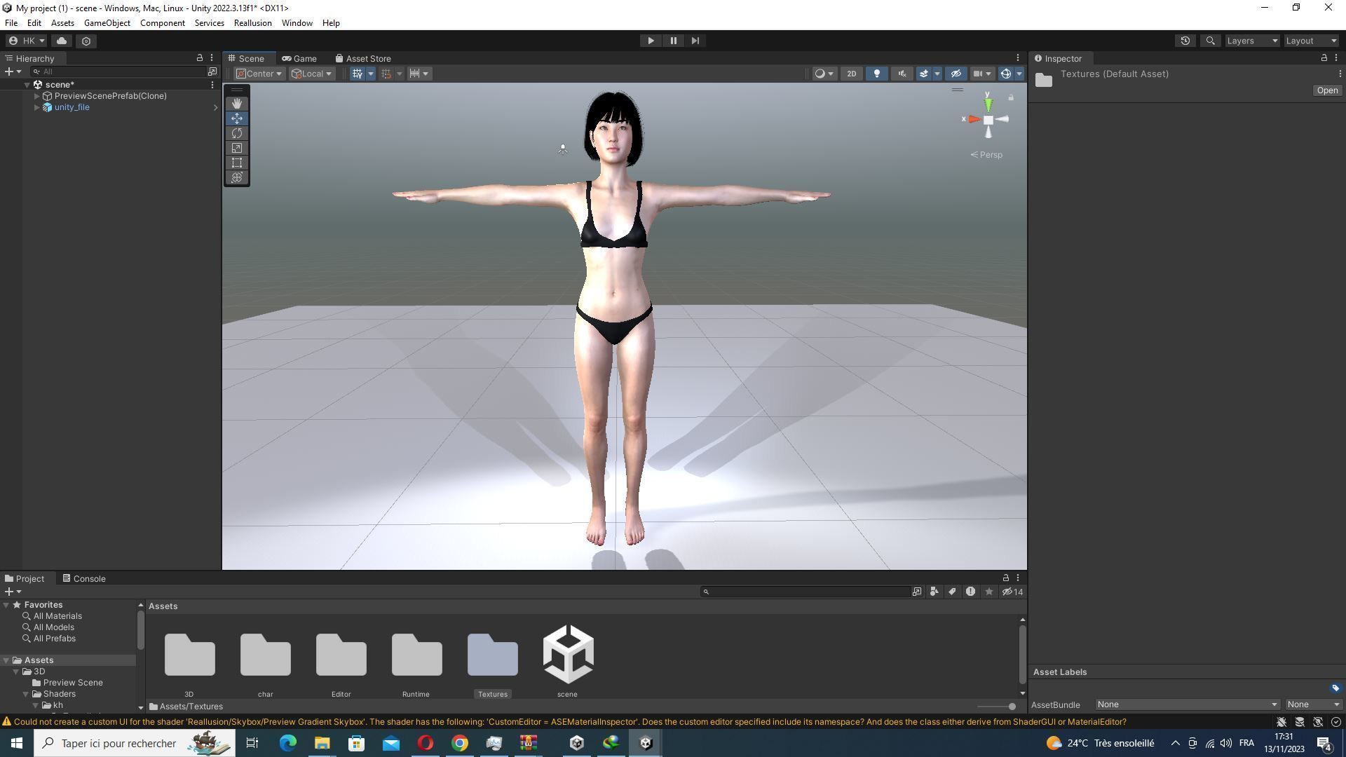Open Layout dropdown
Image resolution: width=1346 pixels, height=757 pixels.
(1311, 41)
